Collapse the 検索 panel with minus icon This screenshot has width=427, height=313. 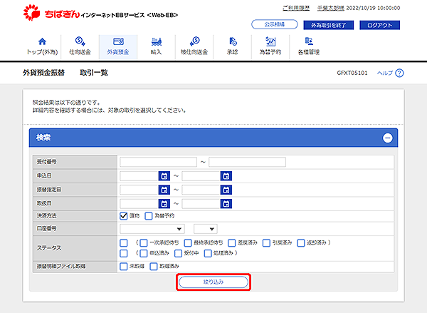pos(388,138)
